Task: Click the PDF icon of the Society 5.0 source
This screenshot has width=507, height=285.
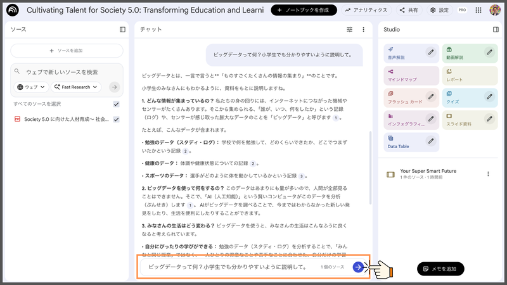Action: click(18, 119)
